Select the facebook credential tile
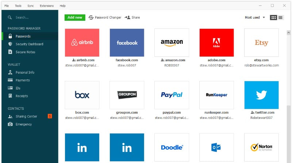Image resolution: width=292 pixels, height=163 pixels. click(127, 43)
